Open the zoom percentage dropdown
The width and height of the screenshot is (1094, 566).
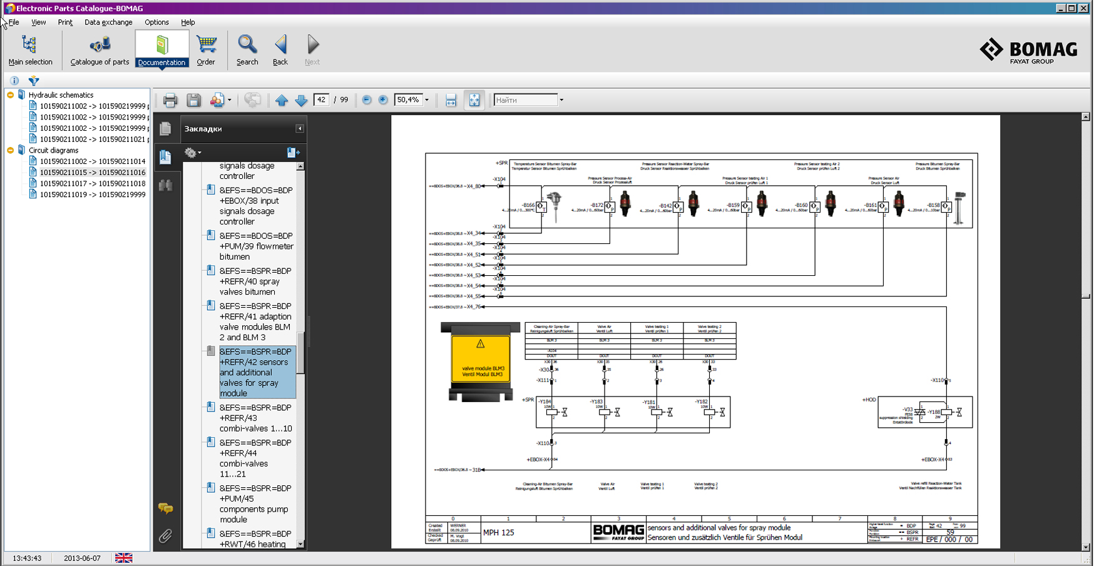[427, 100]
